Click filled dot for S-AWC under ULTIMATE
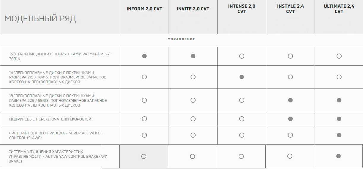The width and height of the screenshot is (363, 169). pyautogui.click(x=339, y=135)
